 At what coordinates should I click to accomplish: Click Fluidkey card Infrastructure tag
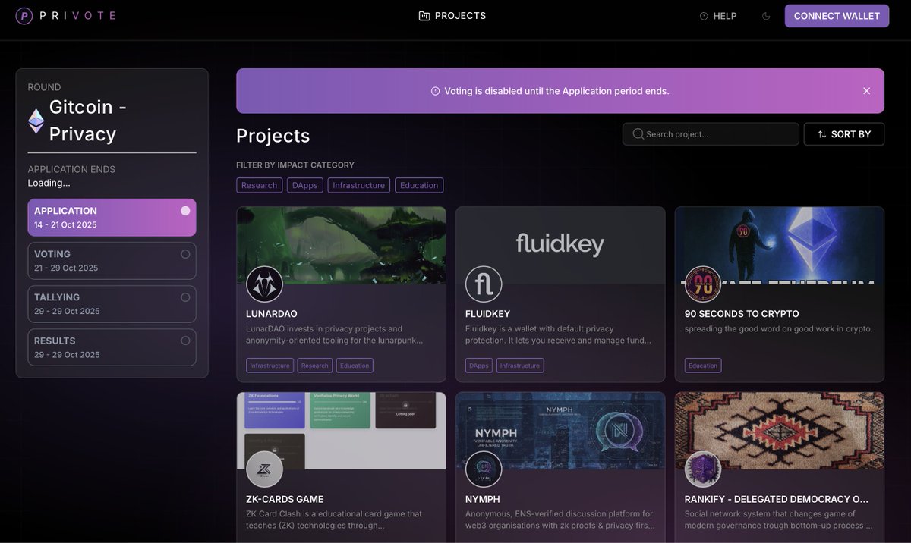pyautogui.click(x=520, y=366)
